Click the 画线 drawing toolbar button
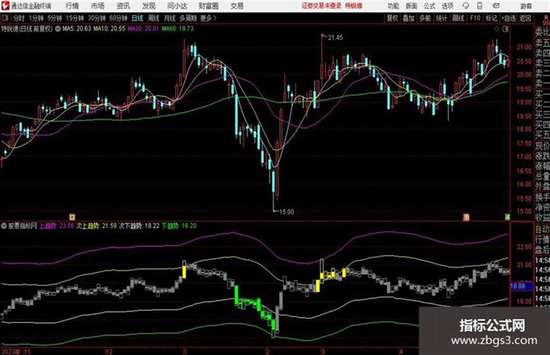The height and width of the screenshot is (355, 550). pyautogui.click(x=459, y=18)
